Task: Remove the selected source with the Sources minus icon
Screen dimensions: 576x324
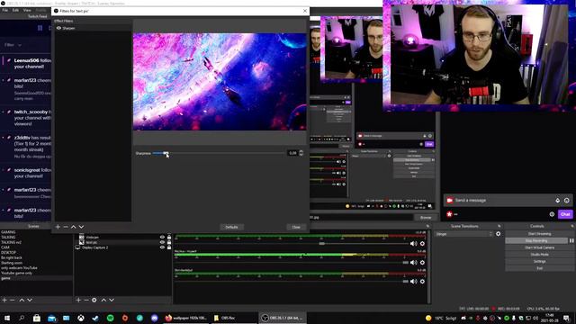Action: (86, 300)
